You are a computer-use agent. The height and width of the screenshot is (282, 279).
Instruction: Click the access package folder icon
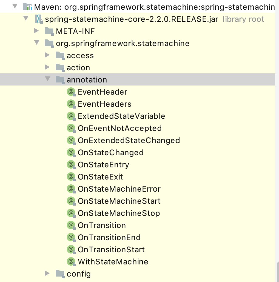pyautogui.click(x=60, y=55)
